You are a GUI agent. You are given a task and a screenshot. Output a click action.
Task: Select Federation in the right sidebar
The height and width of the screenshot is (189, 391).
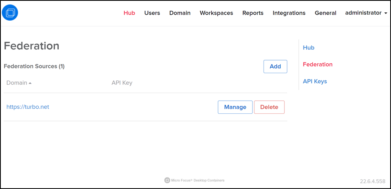[x=318, y=64]
